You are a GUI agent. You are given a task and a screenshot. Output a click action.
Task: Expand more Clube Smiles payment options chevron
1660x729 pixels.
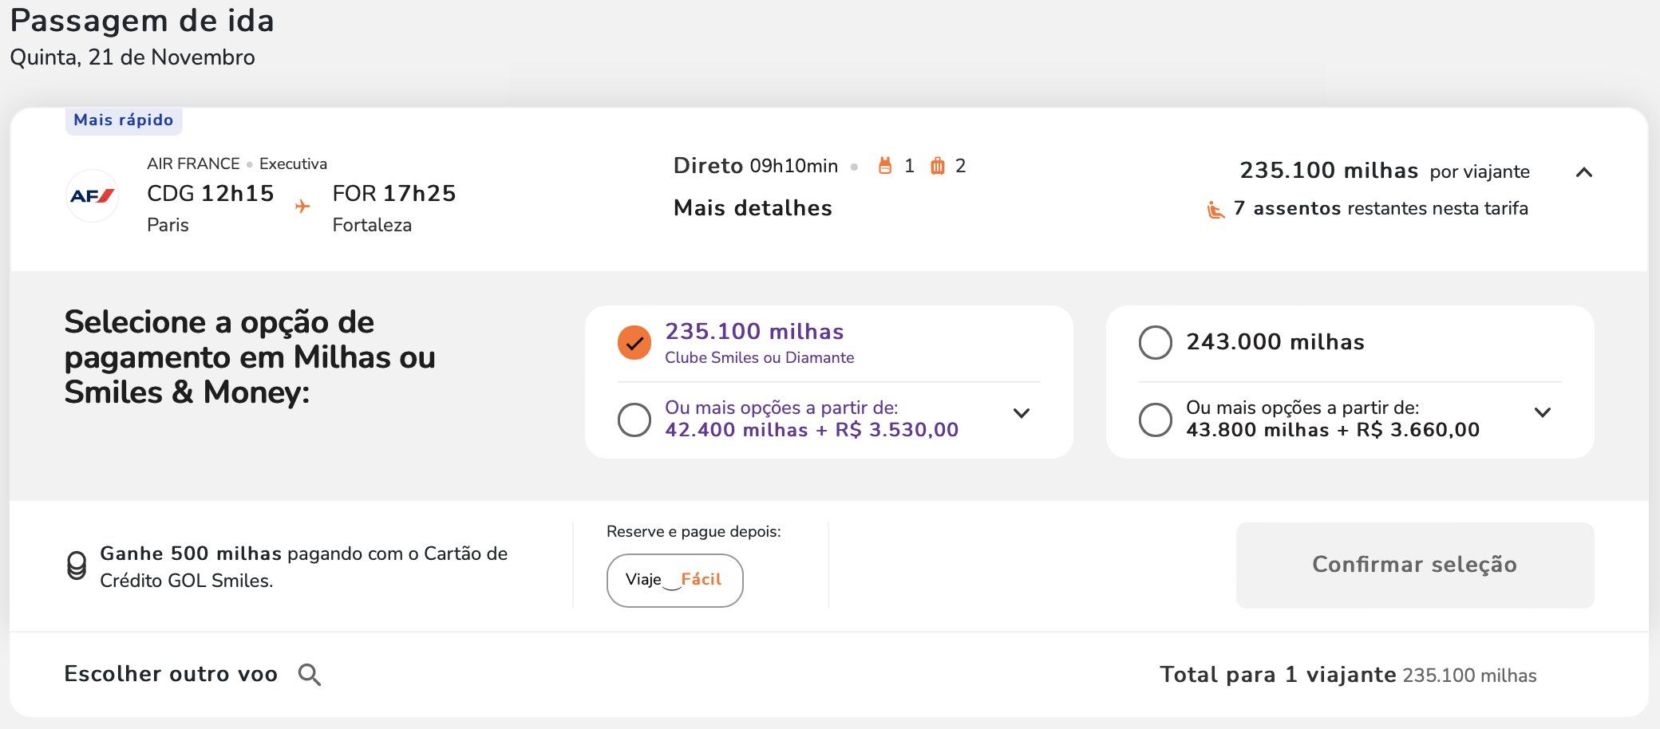(x=1022, y=413)
